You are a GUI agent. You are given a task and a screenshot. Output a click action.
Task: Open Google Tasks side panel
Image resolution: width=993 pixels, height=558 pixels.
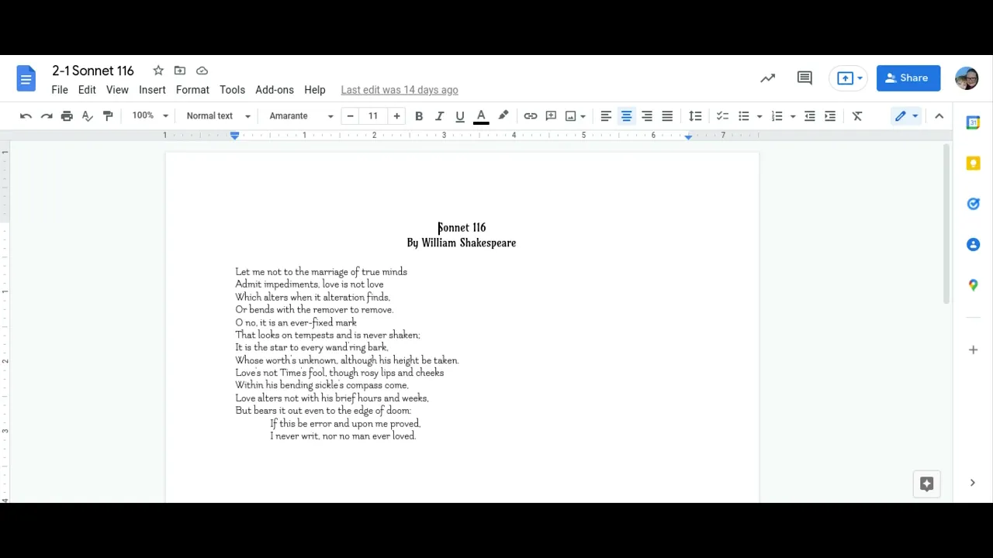(x=973, y=204)
